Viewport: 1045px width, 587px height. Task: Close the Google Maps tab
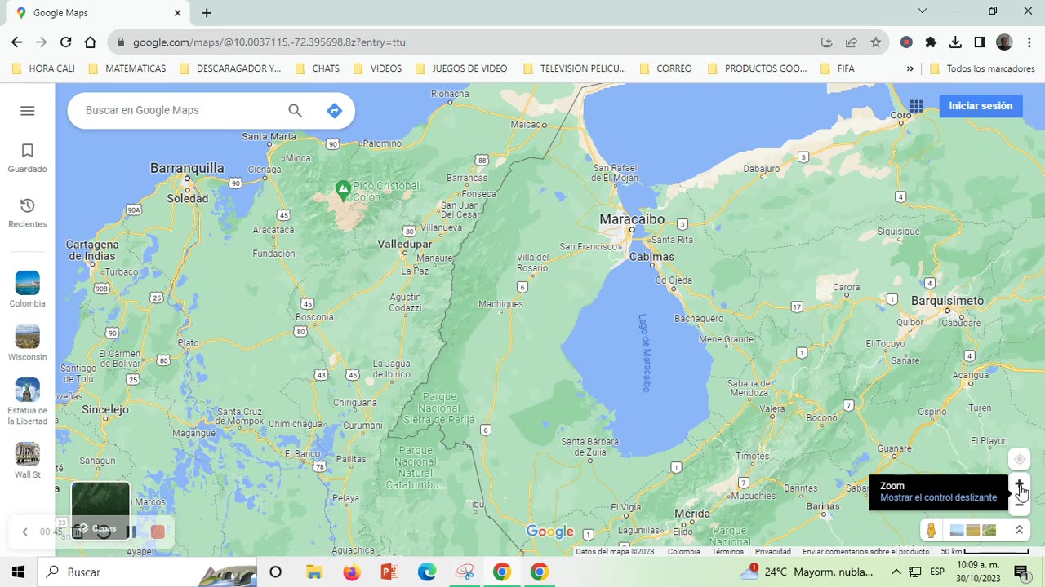coord(178,13)
